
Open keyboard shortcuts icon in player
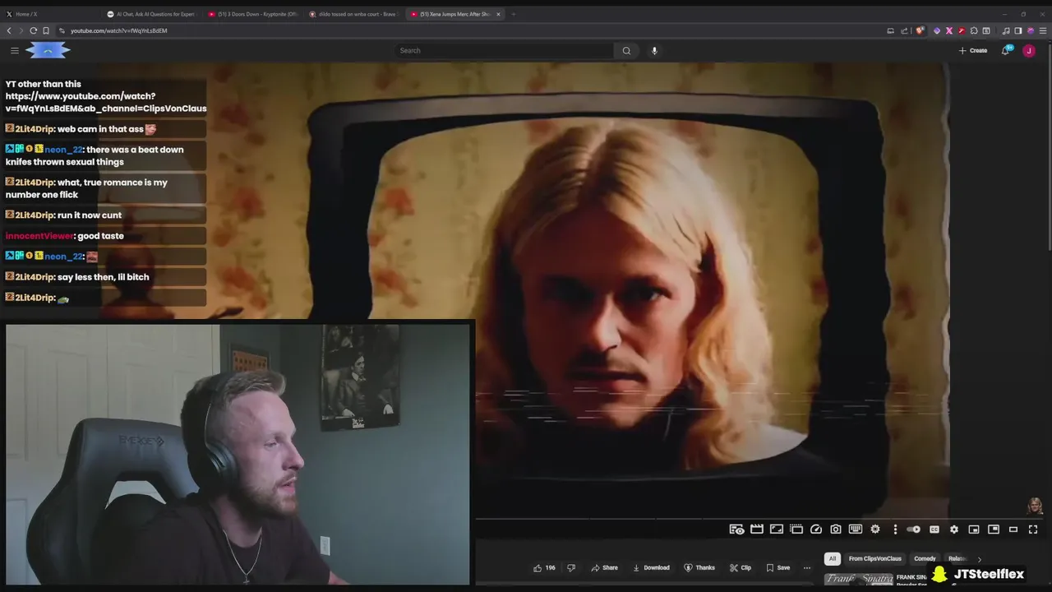point(856,530)
